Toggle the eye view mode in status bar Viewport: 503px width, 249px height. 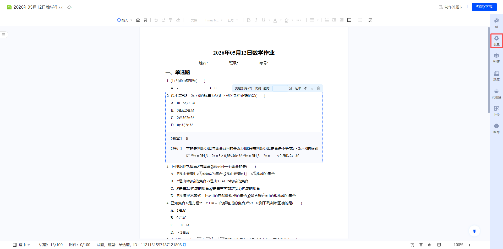point(430,245)
